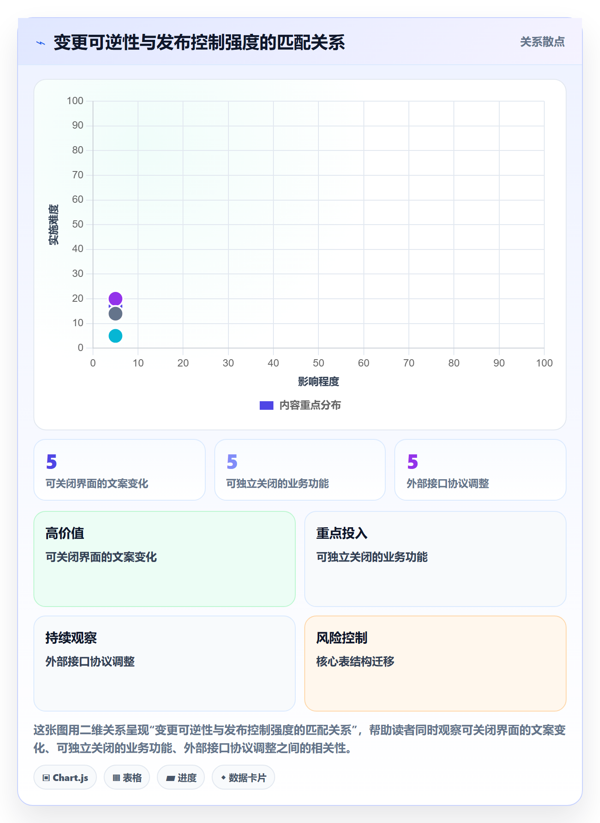Open the 风险控制 quadrant card
This screenshot has height=823, width=600.
tap(435, 664)
